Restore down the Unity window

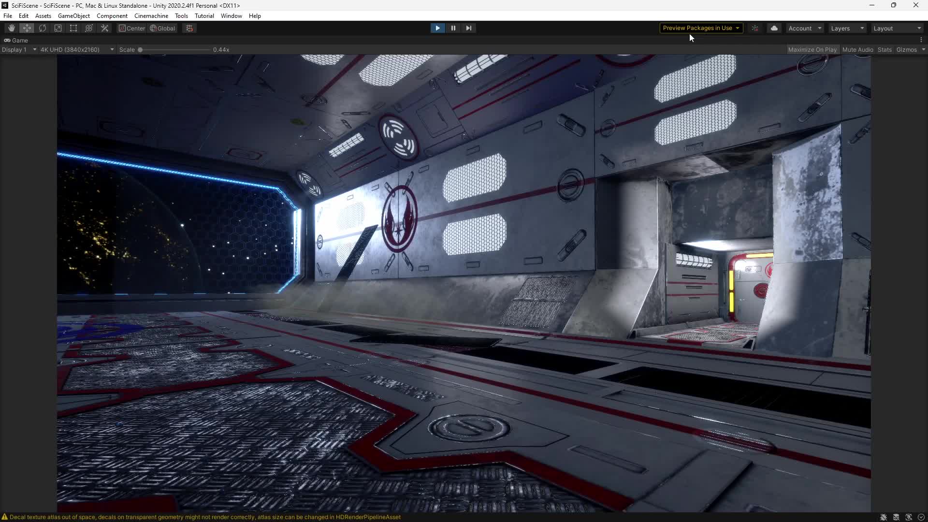point(894,5)
